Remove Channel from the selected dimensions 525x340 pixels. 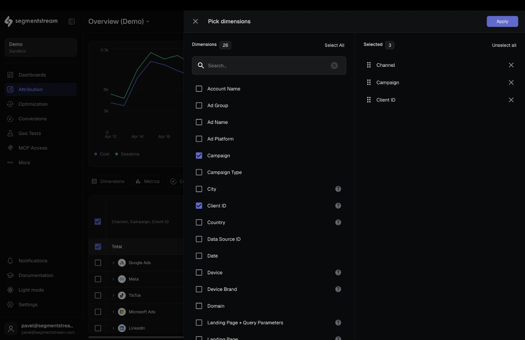coord(511,65)
